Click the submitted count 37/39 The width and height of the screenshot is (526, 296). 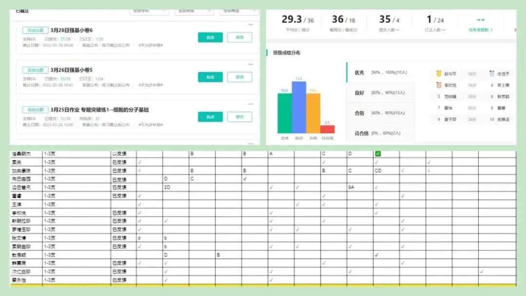coord(65,39)
